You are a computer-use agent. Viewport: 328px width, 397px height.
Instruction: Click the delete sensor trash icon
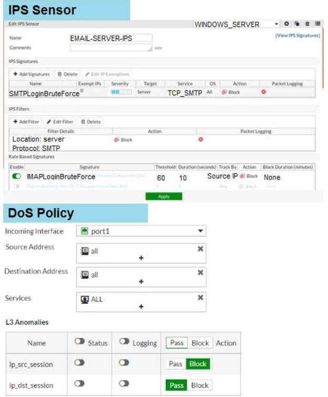(x=307, y=24)
